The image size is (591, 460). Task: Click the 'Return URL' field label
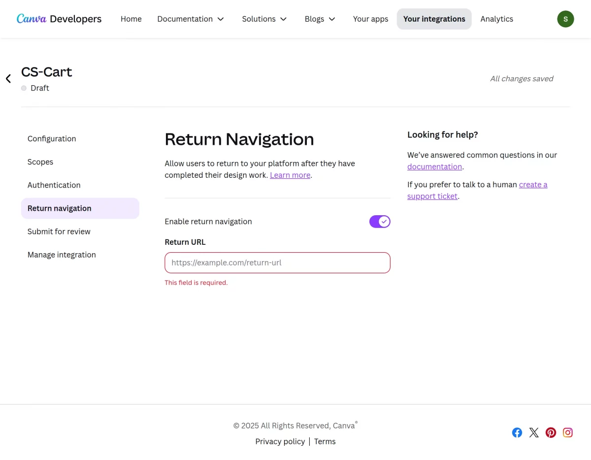click(x=185, y=242)
